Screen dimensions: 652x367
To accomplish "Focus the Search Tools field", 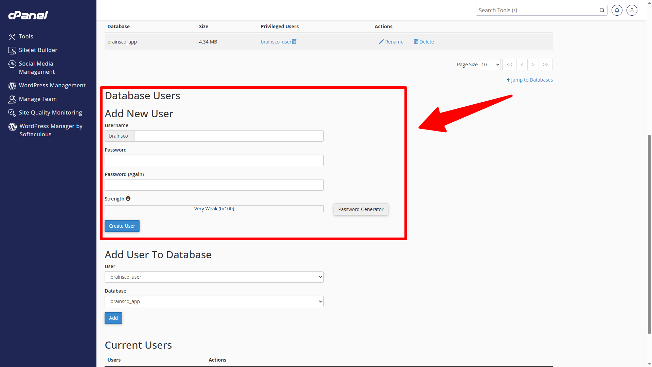I will click(x=537, y=10).
